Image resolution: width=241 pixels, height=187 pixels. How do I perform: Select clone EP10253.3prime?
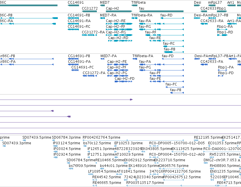(129, 143)
